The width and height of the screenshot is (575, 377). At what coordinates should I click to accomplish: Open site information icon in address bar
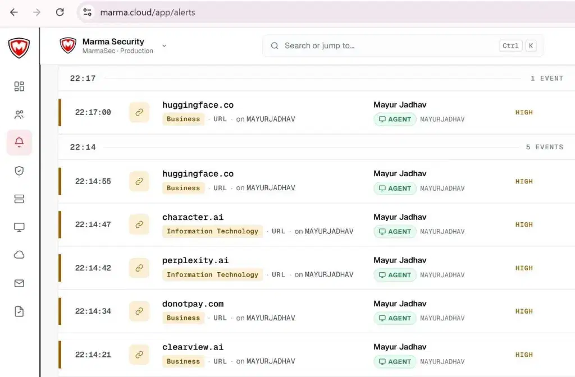pyautogui.click(x=87, y=12)
